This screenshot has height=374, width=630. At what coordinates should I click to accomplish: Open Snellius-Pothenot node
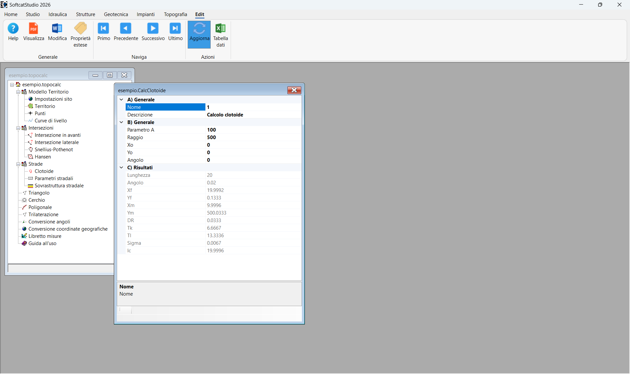pos(53,150)
